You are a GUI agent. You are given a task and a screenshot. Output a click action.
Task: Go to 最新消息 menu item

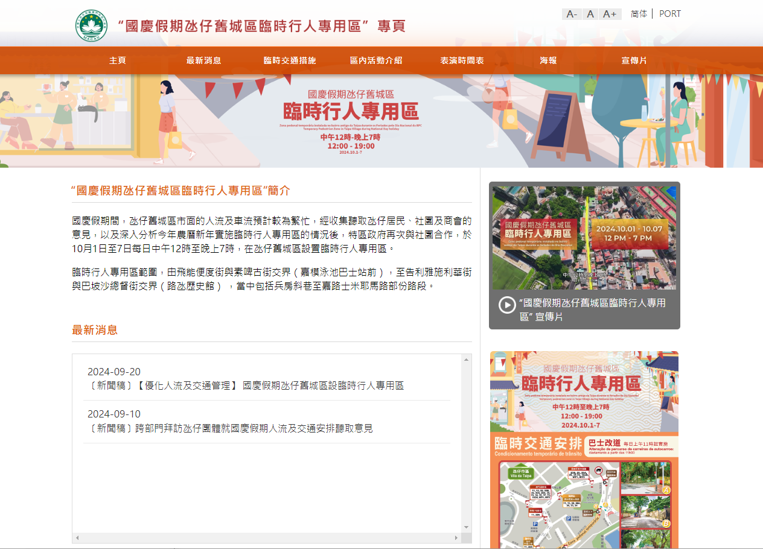click(203, 60)
